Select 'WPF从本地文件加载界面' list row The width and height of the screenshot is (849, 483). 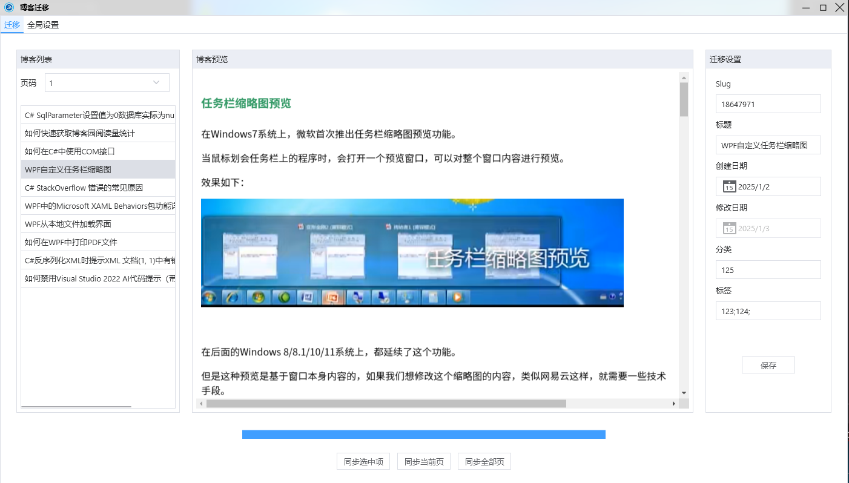pyautogui.click(x=98, y=224)
